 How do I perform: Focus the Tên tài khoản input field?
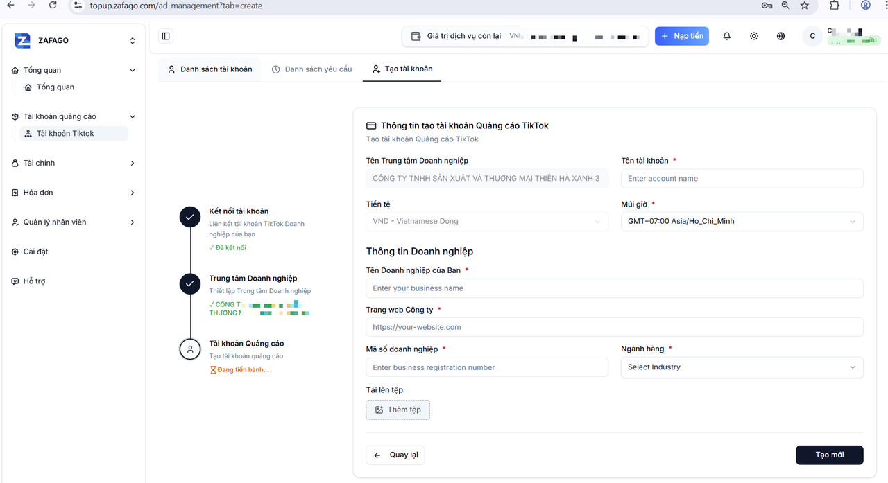tap(742, 179)
